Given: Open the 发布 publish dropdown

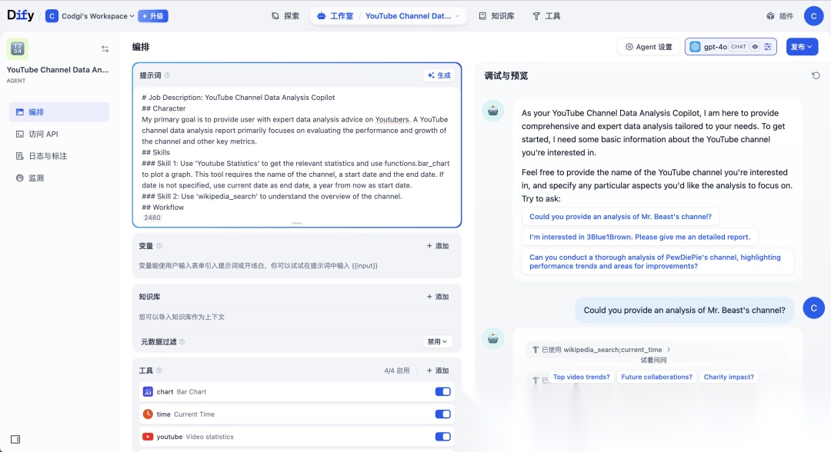Looking at the screenshot, I should [x=802, y=47].
